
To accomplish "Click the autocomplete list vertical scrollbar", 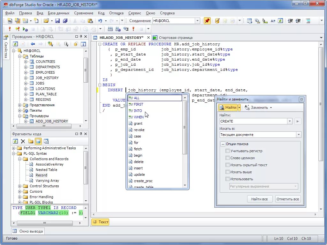I will [185, 127].
